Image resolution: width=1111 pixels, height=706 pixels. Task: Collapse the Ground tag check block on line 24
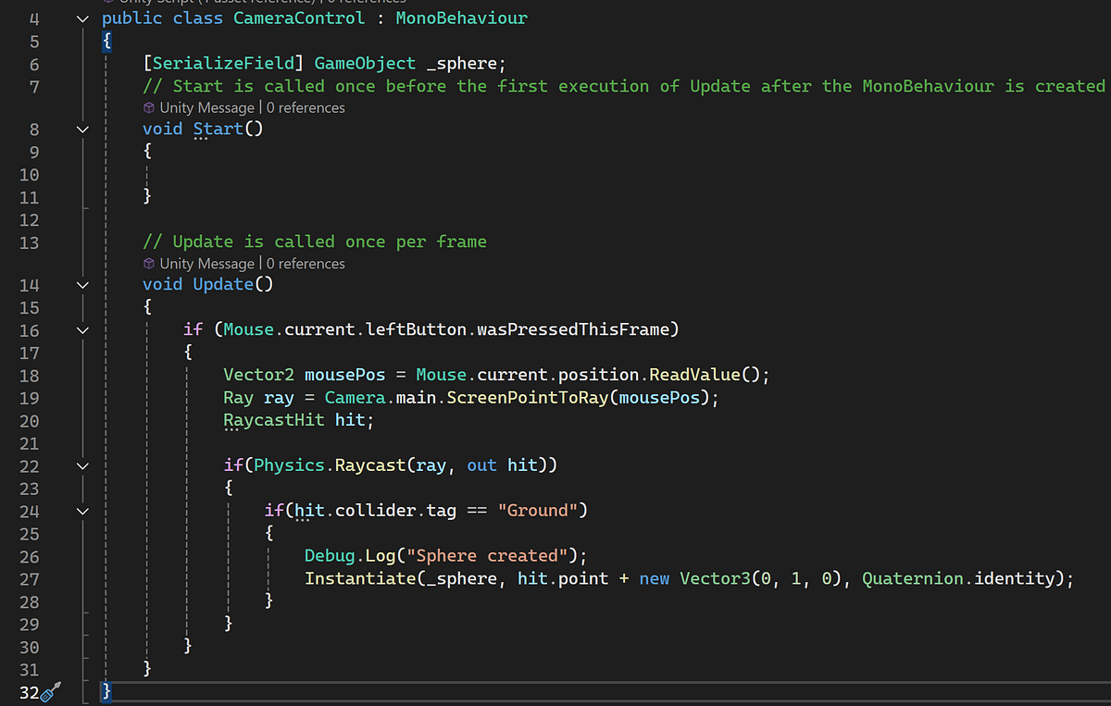[x=81, y=511]
